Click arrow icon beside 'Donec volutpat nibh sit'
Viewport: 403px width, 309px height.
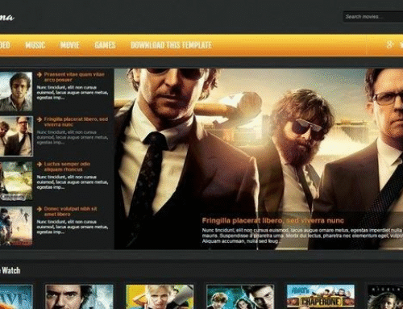tap(39, 209)
